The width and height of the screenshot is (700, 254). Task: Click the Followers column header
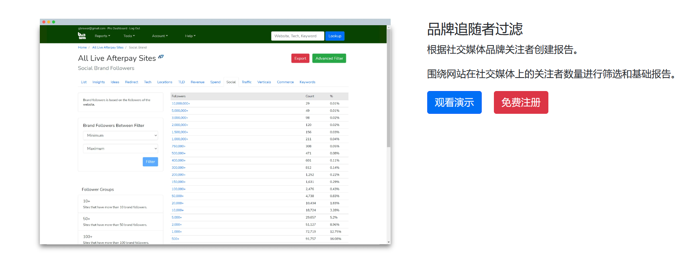pyautogui.click(x=178, y=96)
